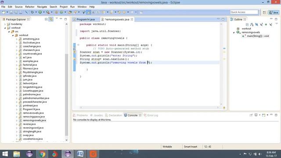The image size is (281, 158).
Task: Toggle Sort in Outline view
Action: (252, 25)
